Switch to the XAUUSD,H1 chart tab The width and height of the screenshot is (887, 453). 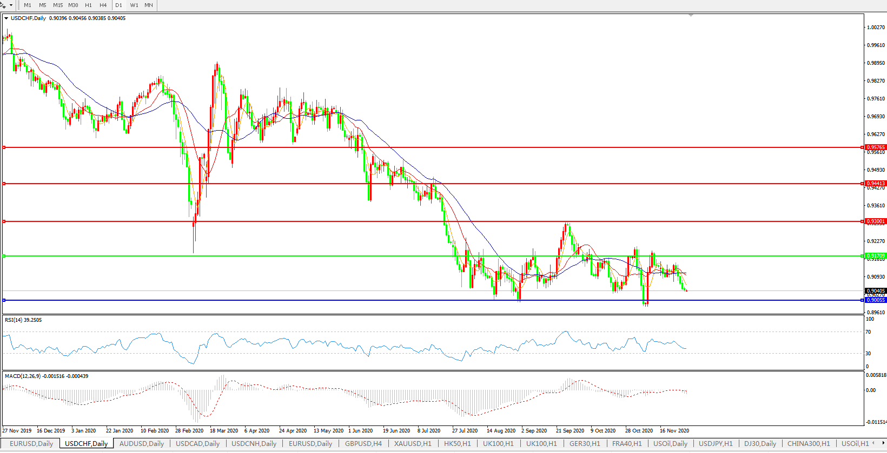coord(413,444)
